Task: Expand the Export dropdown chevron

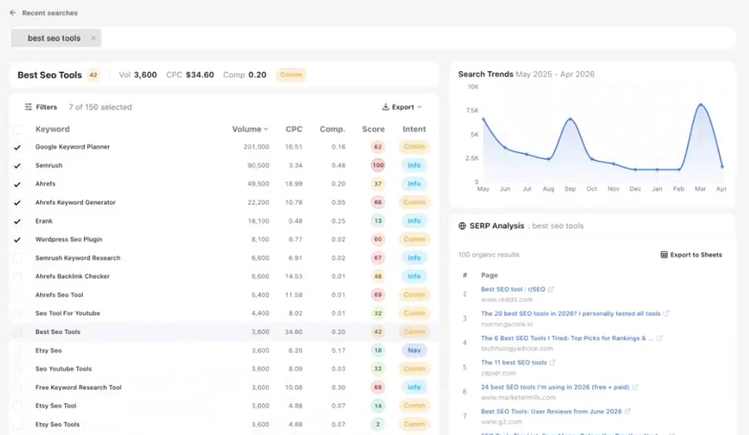Action: click(x=420, y=107)
